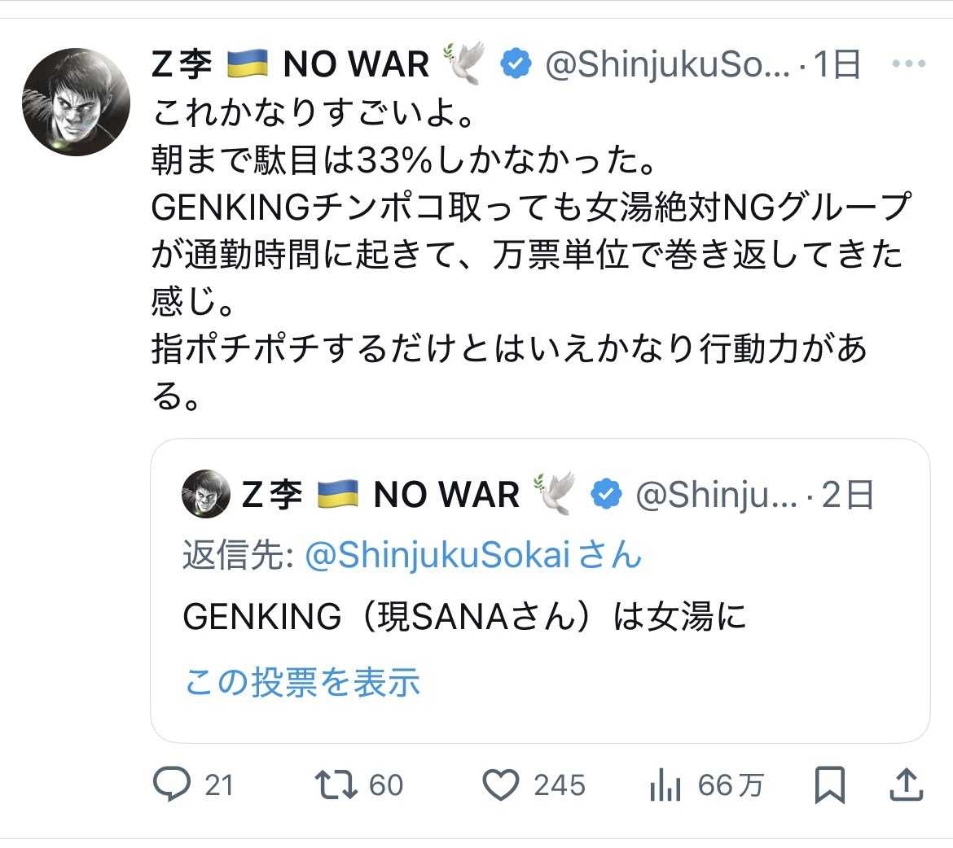This screenshot has height=848, width=953.
Task: Like the tweet with heart icon
Action: pyautogui.click(x=501, y=785)
